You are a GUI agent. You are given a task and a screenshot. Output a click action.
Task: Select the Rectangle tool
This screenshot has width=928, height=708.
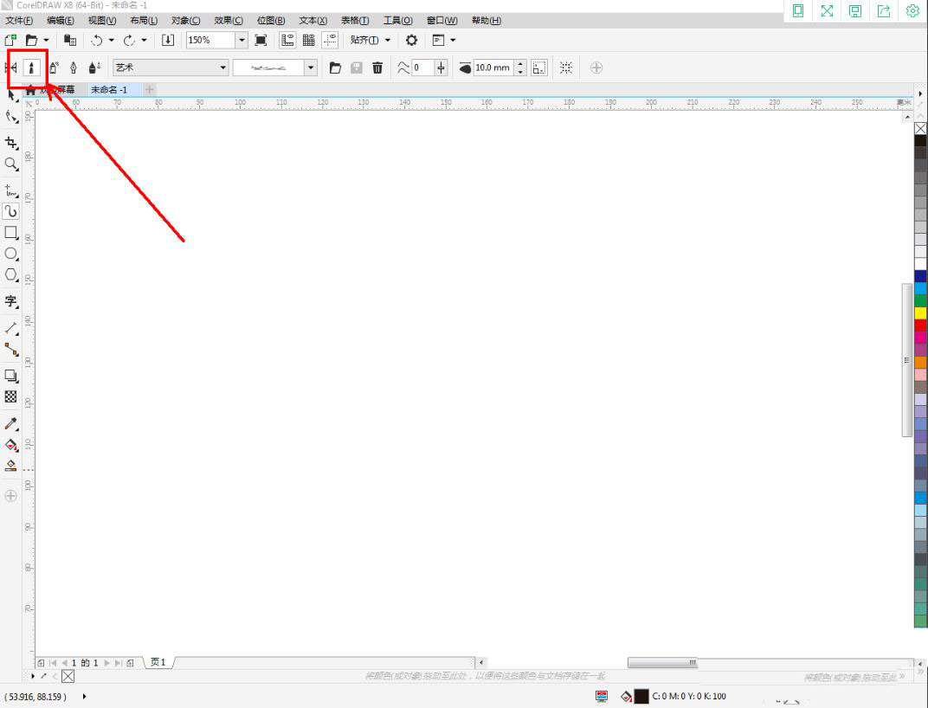[11, 233]
